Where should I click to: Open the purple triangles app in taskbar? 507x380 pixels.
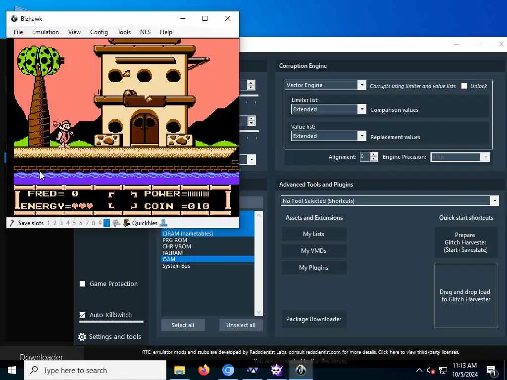(252, 370)
